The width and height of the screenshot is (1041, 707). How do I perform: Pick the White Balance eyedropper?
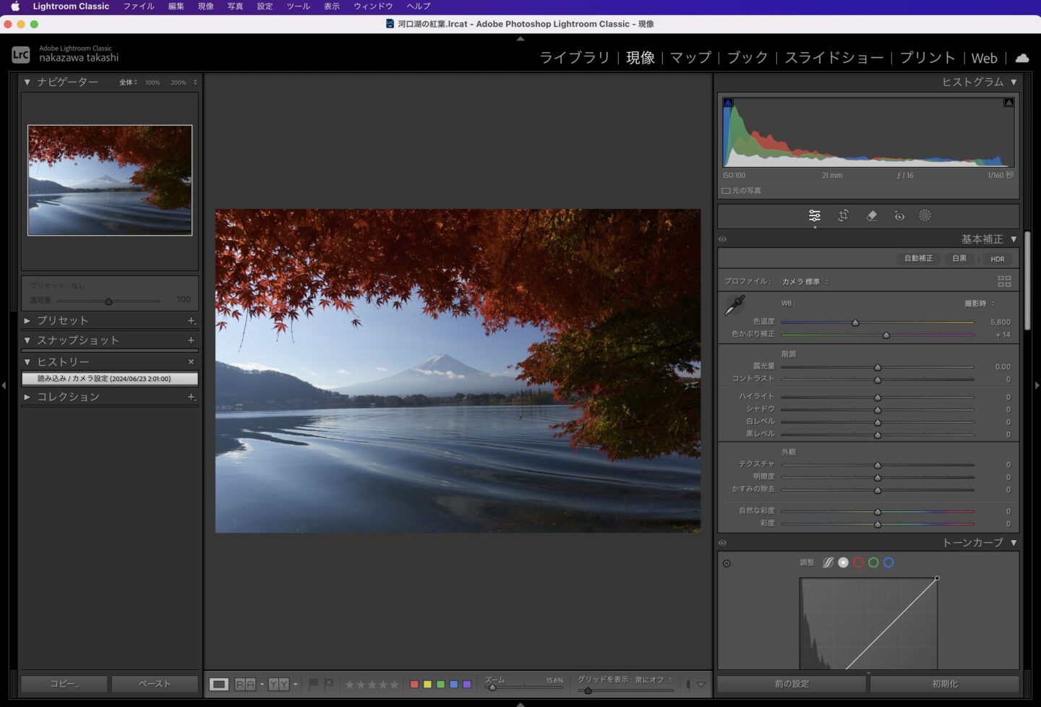pos(734,305)
